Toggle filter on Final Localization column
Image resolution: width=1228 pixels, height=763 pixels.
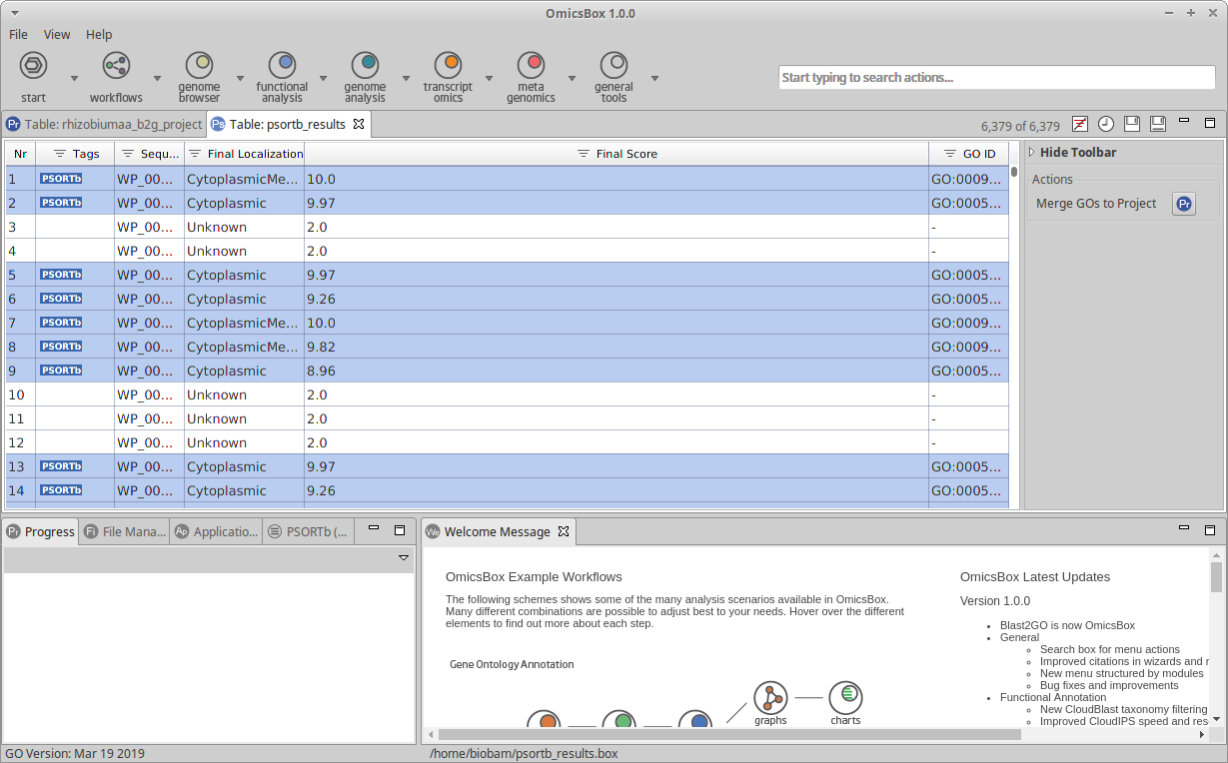(196, 154)
